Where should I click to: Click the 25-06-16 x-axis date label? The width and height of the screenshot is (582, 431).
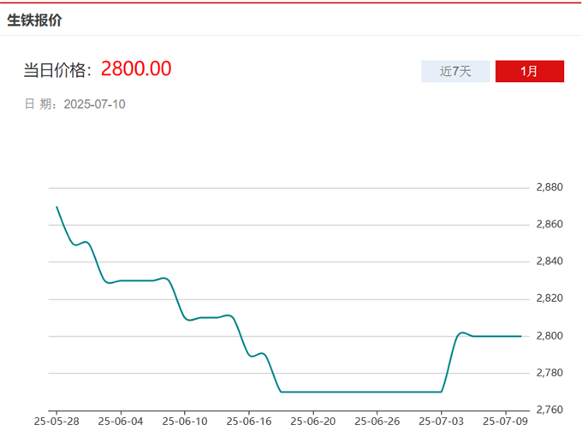tap(248, 421)
